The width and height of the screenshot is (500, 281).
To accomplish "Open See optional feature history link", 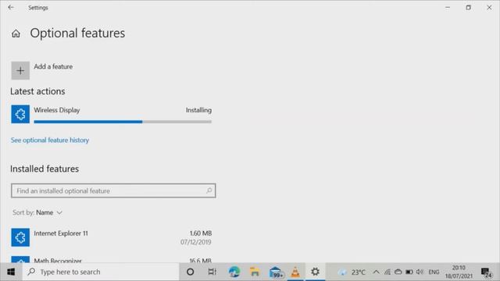I will click(50, 140).
